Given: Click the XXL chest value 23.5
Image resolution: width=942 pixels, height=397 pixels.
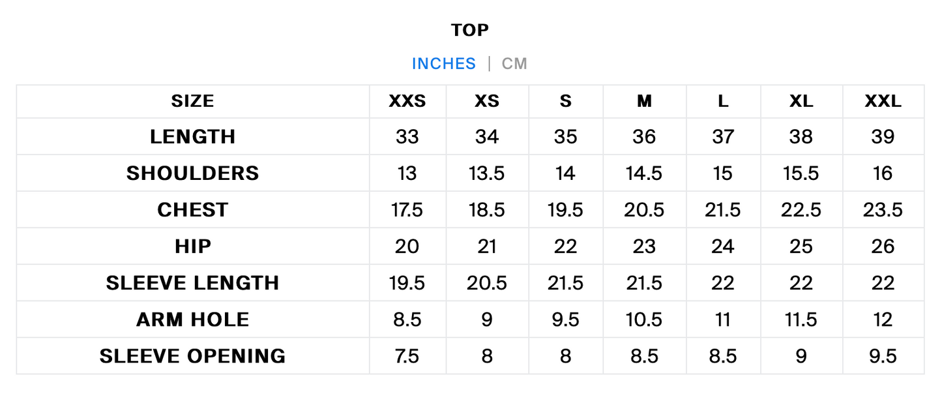Looking at the screenshot, I should pyautogui.click(x=883, y=210).
